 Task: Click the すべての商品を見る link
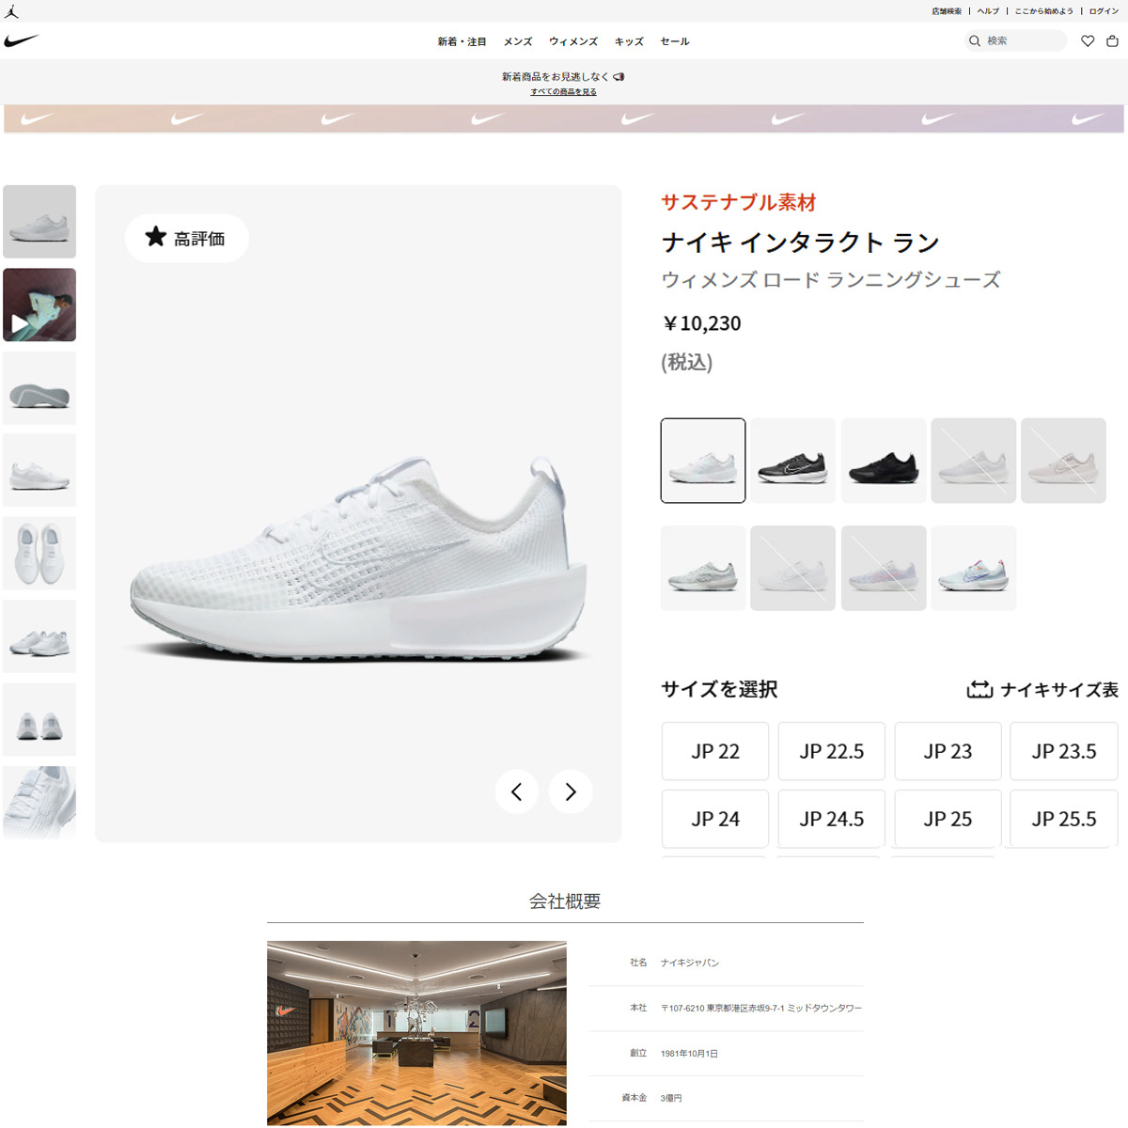click(x=563, y=92)
